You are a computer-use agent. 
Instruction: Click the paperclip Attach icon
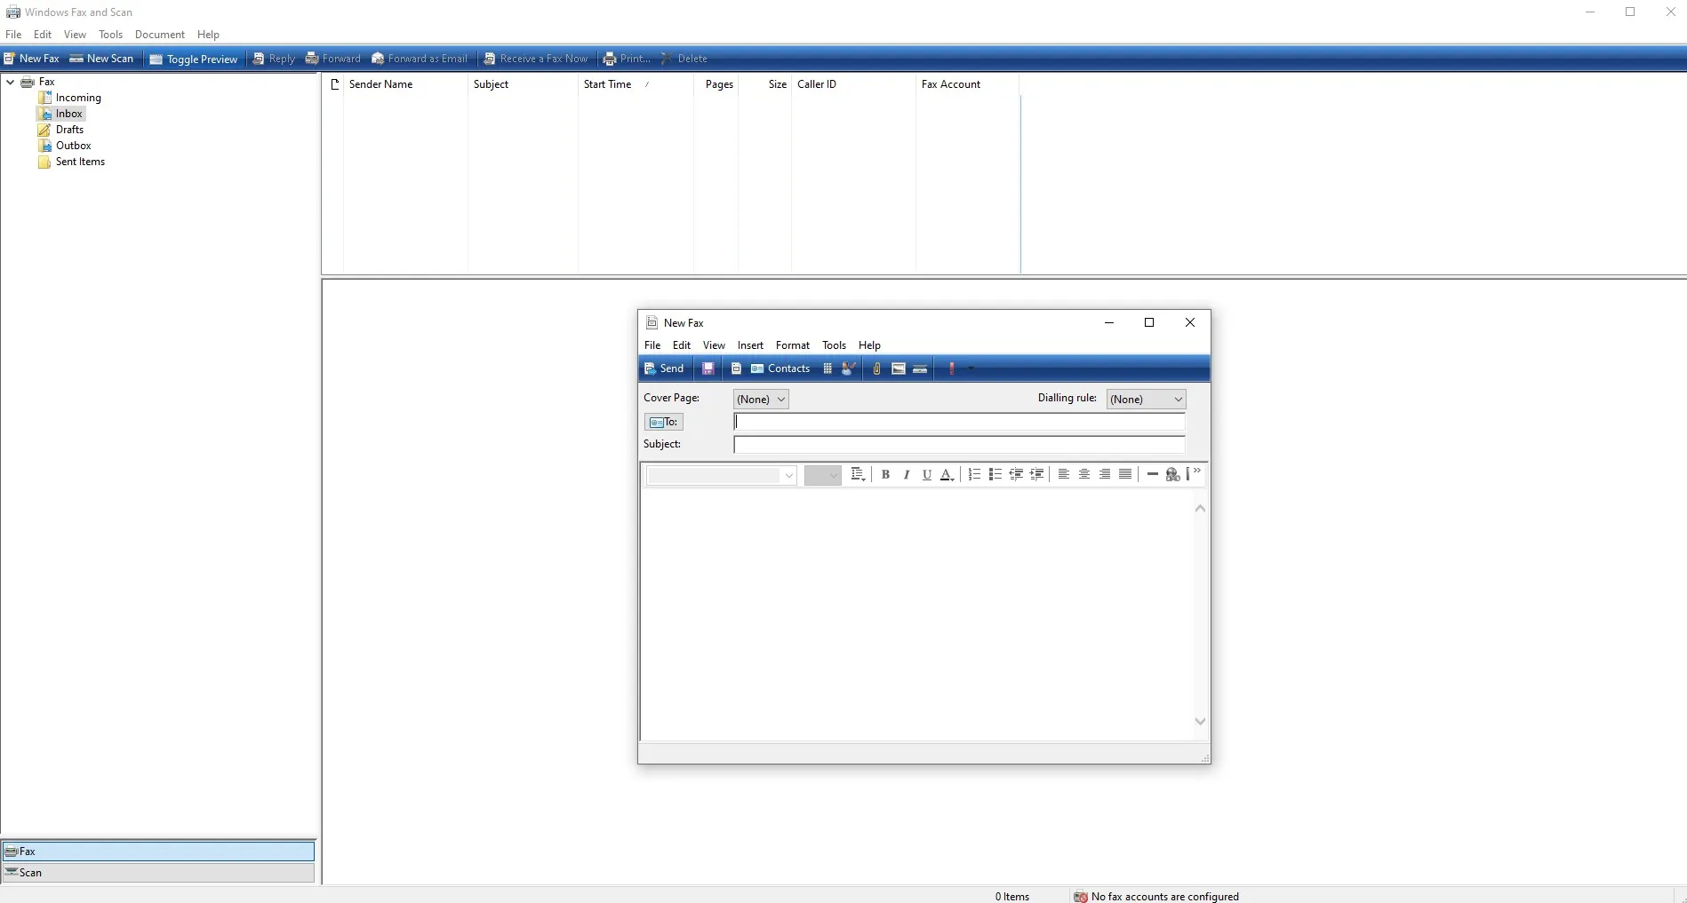pyautogui.click(x=876, y=368)
